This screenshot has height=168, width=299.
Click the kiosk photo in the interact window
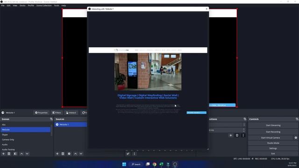(x=148, y=72)
